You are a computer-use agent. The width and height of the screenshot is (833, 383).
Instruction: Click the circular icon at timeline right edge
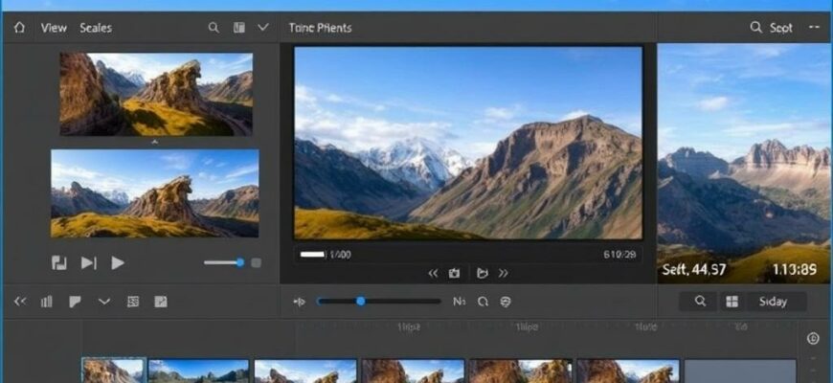click(x=813, y=338)
